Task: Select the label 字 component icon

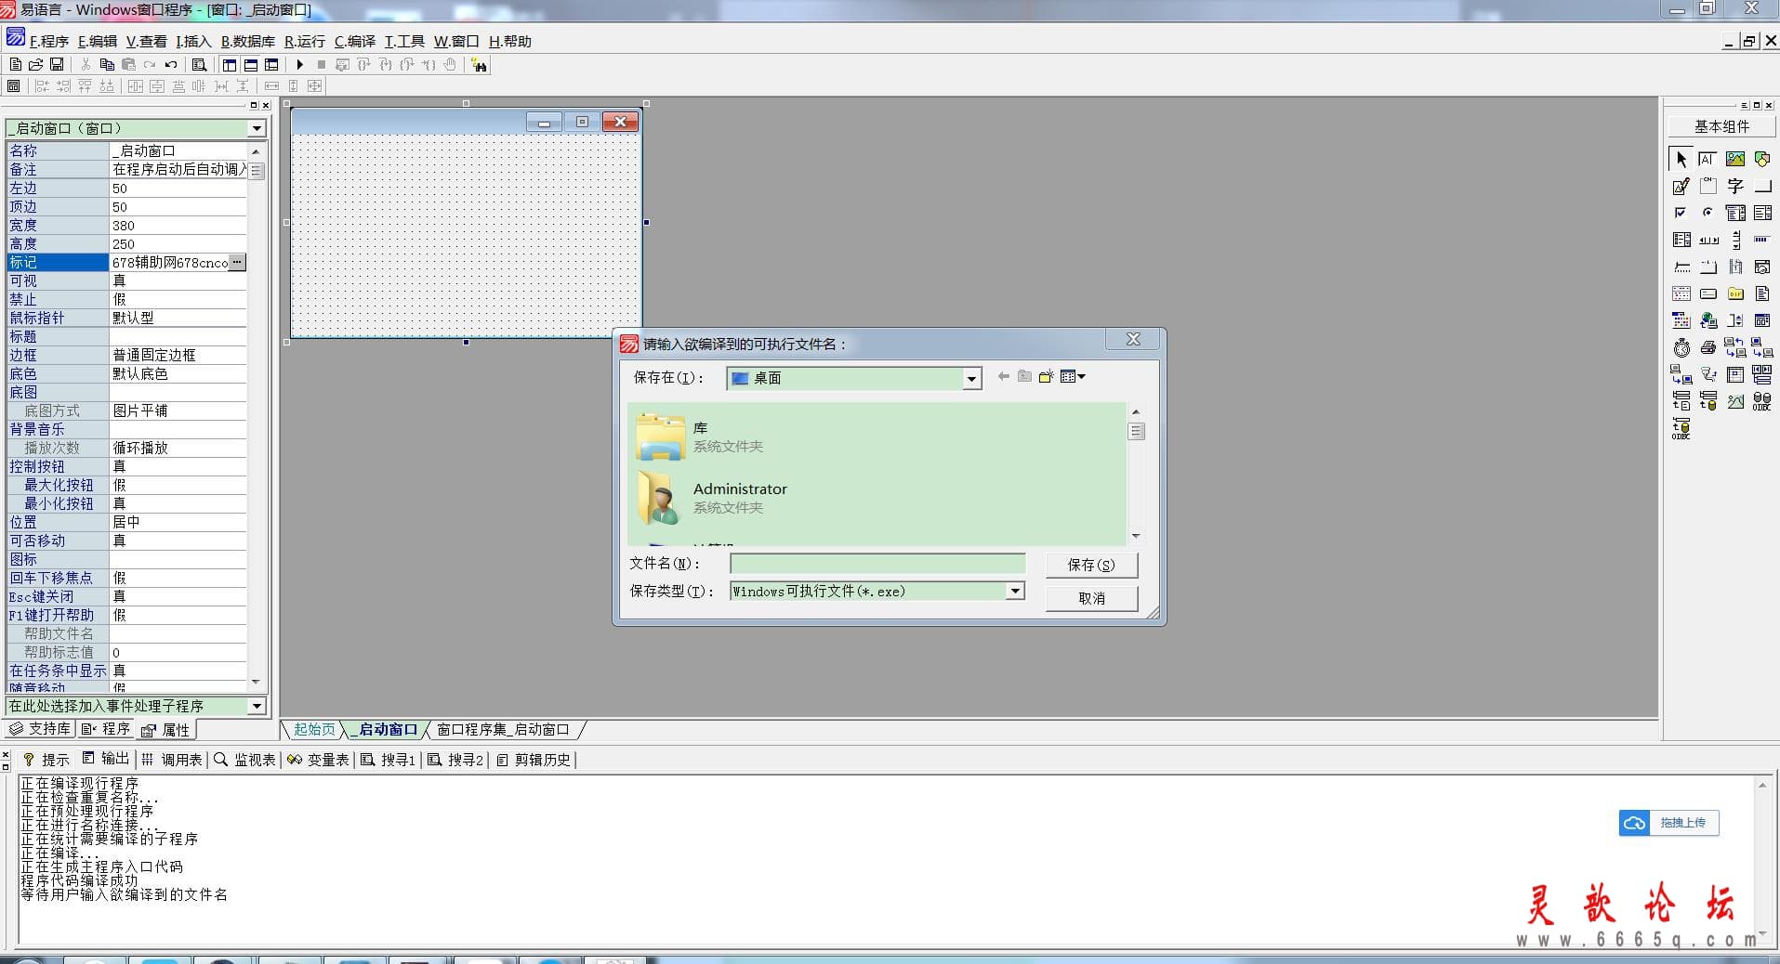Action: pyautogui.click(x=1735, y=186)
